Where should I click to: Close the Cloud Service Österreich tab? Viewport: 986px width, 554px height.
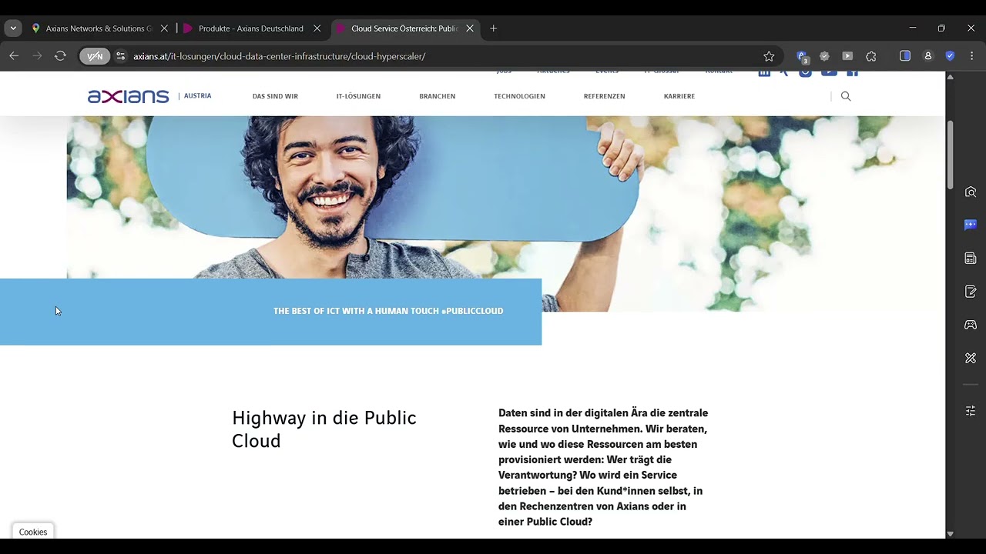point(470,28)
